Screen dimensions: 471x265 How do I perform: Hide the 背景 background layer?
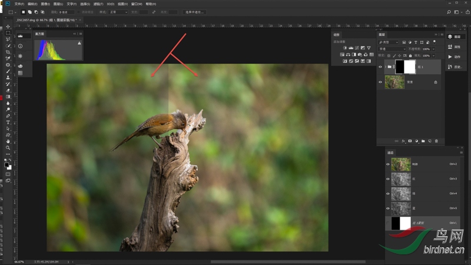click(x=380, y=82)
